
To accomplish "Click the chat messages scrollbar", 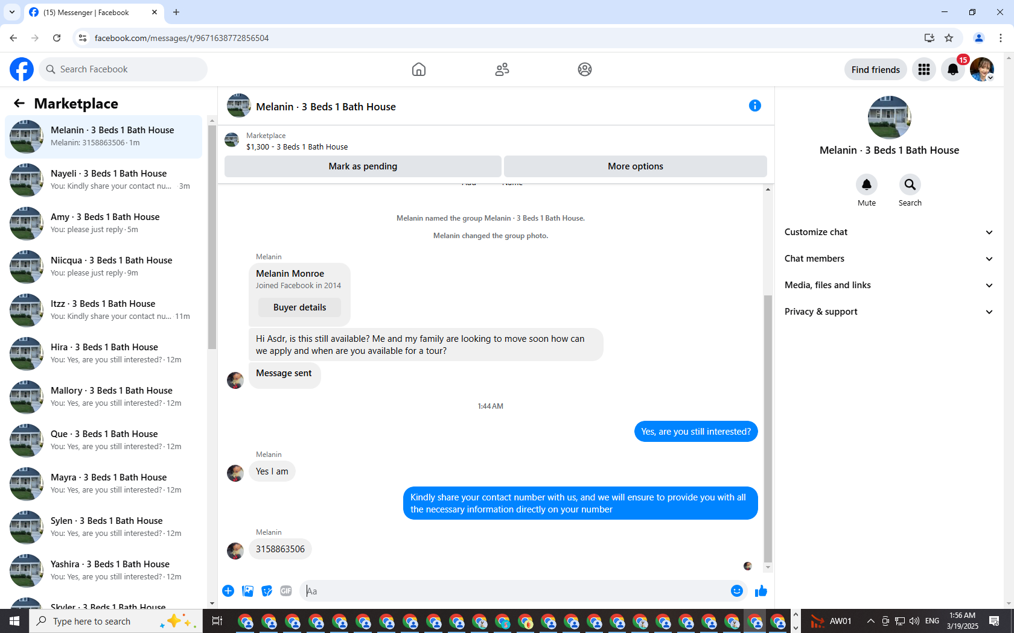I will pyautogui.click(x=768, y=428).
